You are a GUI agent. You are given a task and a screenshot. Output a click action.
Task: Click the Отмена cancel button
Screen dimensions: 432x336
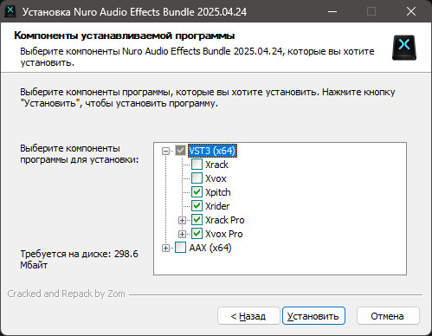pyautogui.click(x=388, y=316)
